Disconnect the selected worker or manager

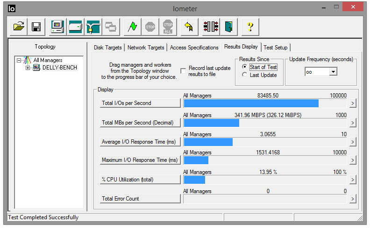point(211,27)
